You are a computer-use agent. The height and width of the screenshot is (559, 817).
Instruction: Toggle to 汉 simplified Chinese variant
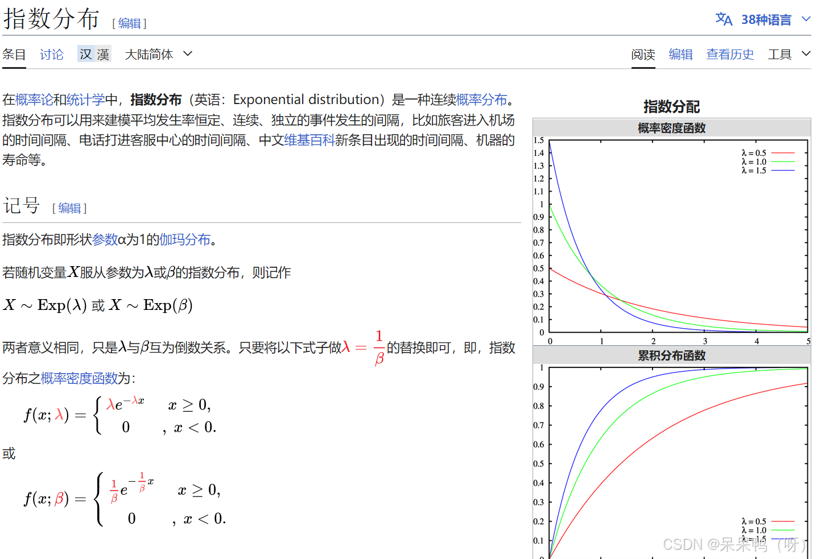85,53
